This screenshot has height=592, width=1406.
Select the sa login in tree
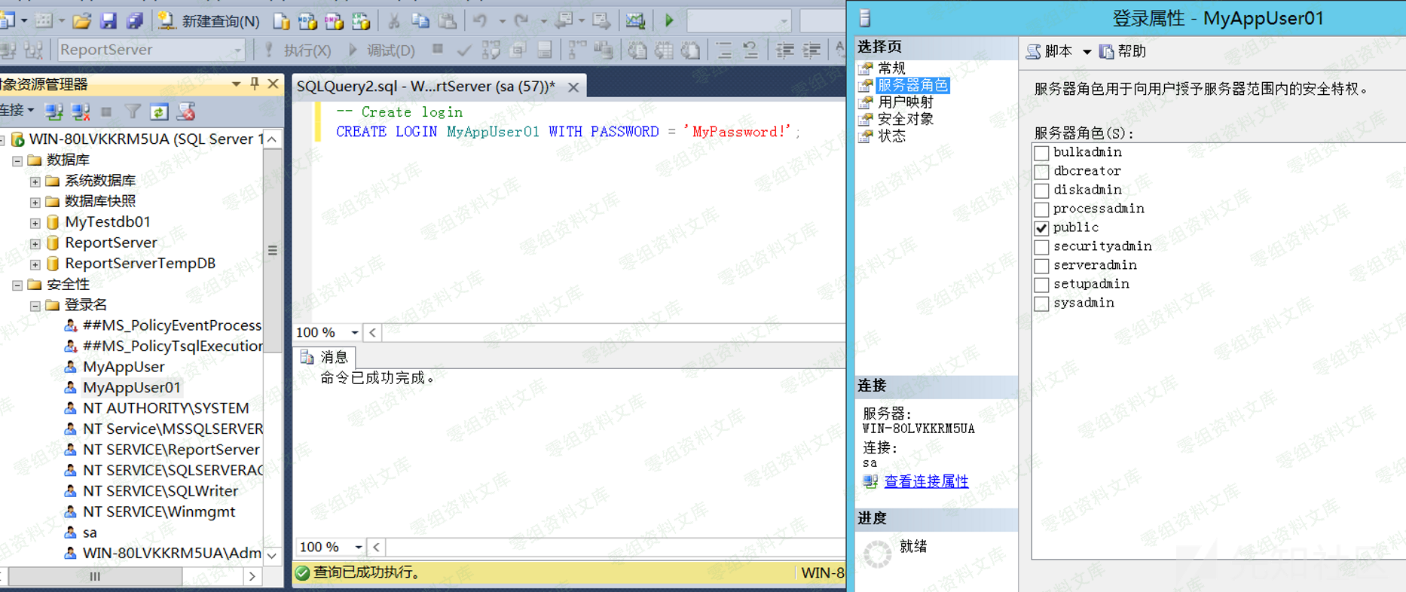[x=90, y=532]
